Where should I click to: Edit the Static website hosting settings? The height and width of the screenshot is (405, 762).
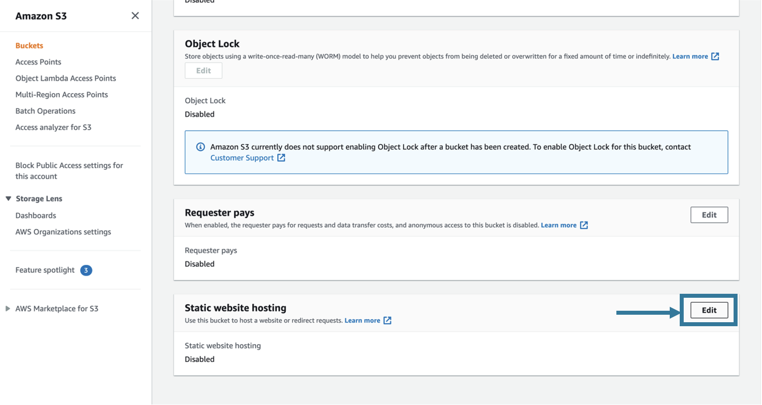point(709,310)
